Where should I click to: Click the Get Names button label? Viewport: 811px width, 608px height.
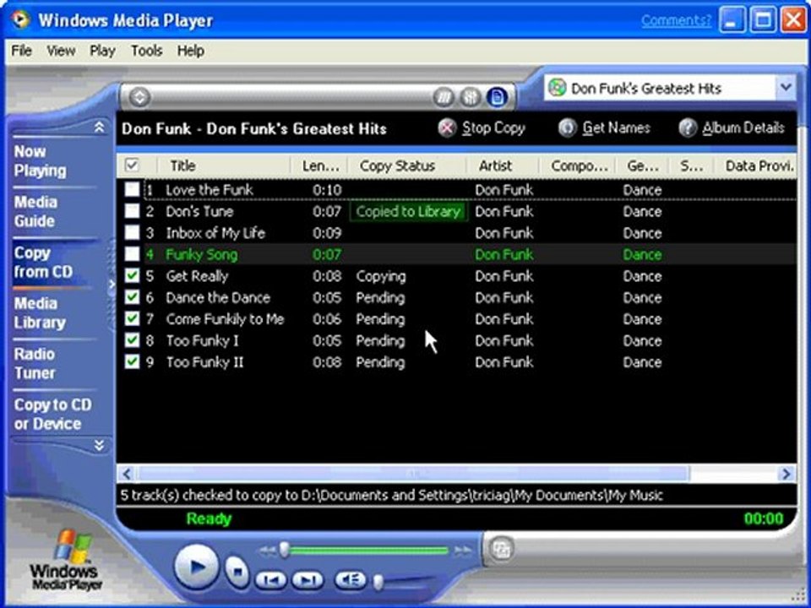[x=616, y=128]
